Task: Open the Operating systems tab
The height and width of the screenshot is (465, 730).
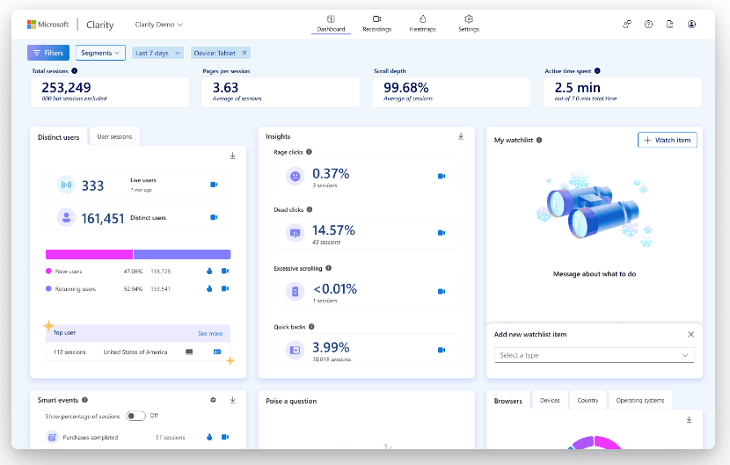Action: [640, 400]
